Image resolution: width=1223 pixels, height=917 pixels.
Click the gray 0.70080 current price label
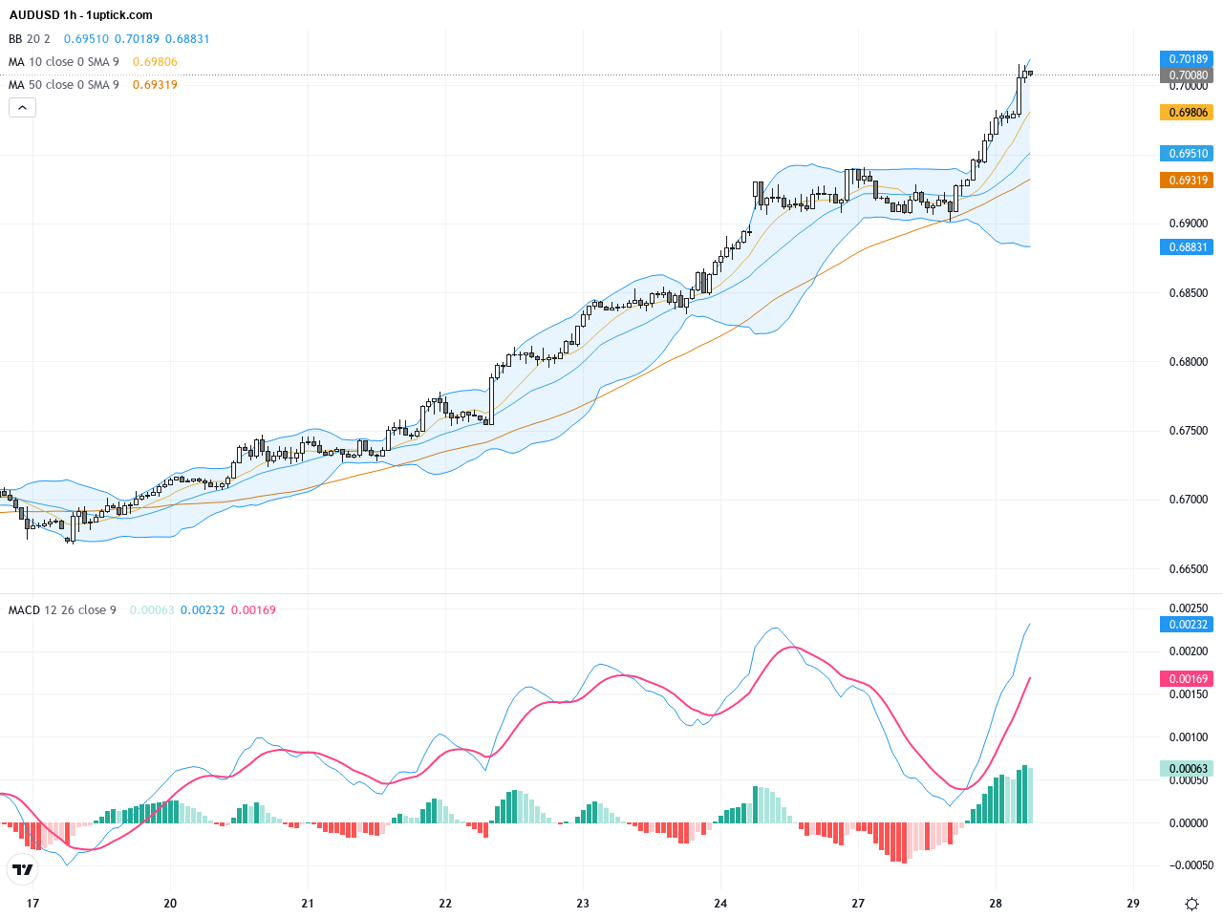pos(1187,75)
